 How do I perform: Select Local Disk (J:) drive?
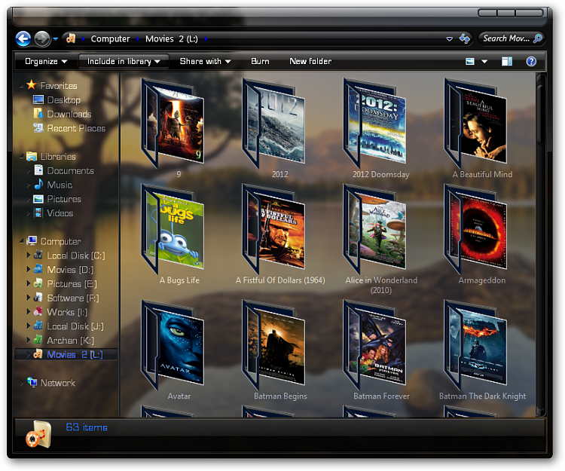pyautogui.click(x=75, y=326)
